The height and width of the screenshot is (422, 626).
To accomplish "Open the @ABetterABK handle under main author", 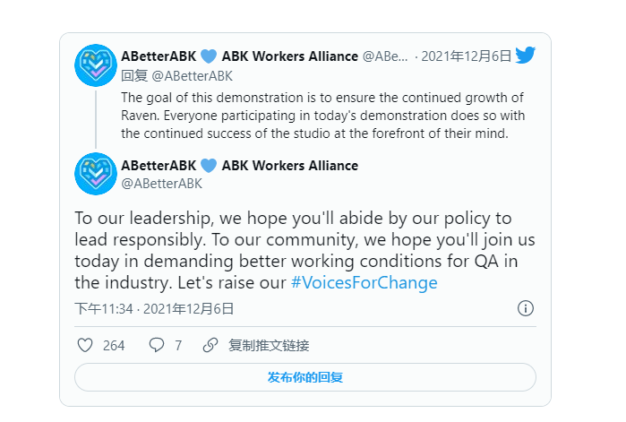I will tap(161, 184).
